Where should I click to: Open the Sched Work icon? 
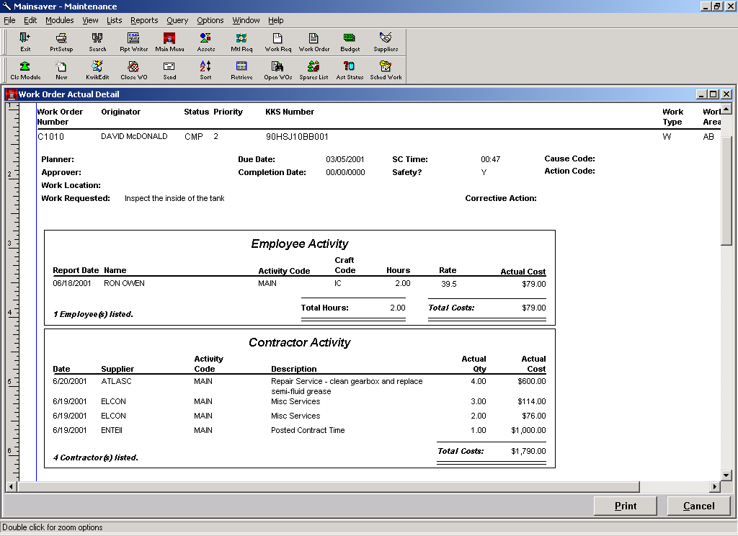coord(386,69)
